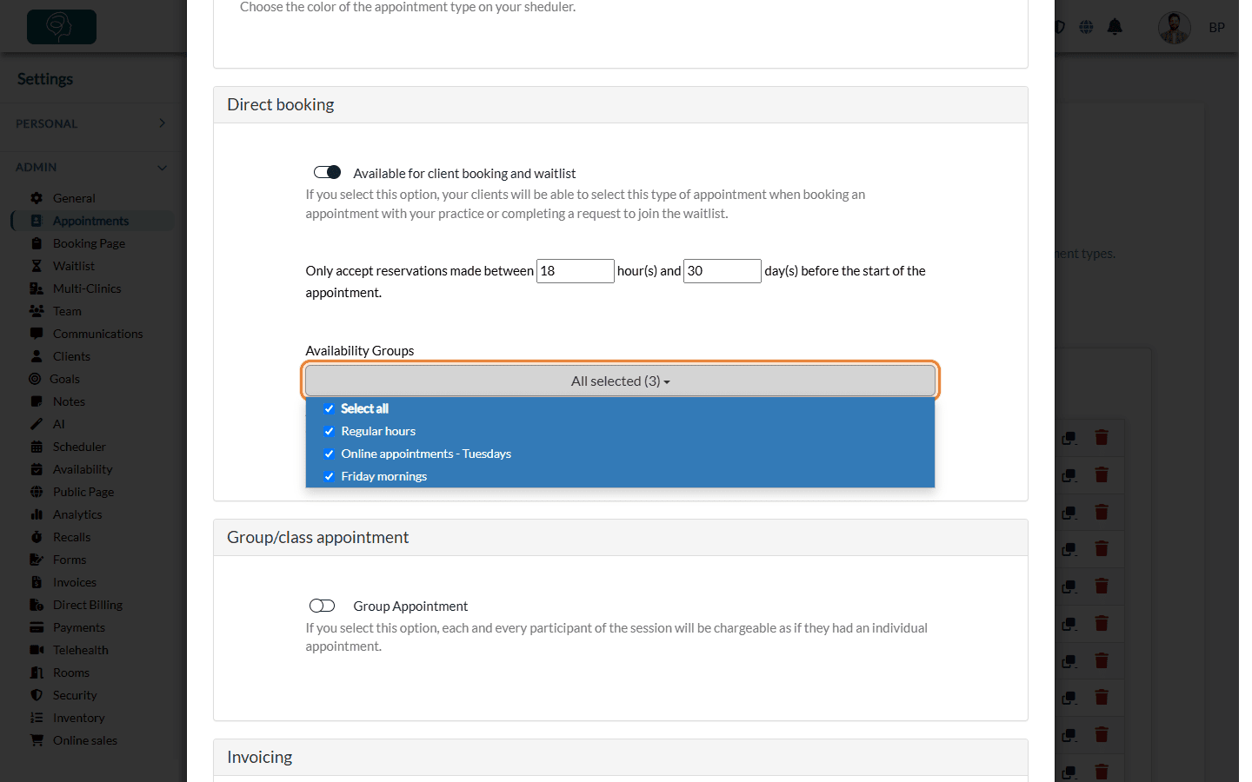Click the Team people icon
Viewport: 1252px width, 782px height.
(x=37, y=311)
